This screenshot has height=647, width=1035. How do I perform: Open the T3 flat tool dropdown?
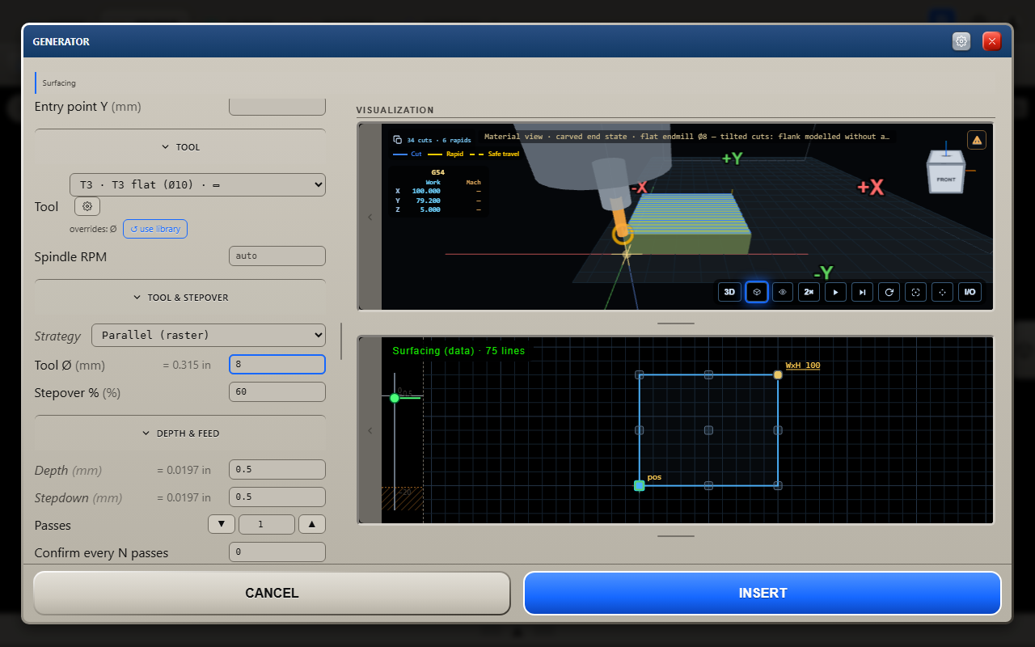(x=198, y=184)
